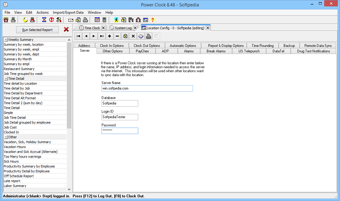Print record using navigator printer icon
Screen dimensions: 340x201
tap(149, 36)
